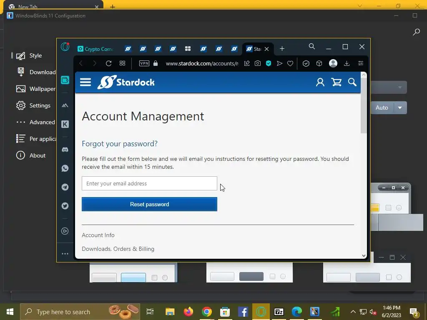Add page to bookmarks with heart icon
Image resolution: width=427 pixels, height=320 pixels.
290,63
